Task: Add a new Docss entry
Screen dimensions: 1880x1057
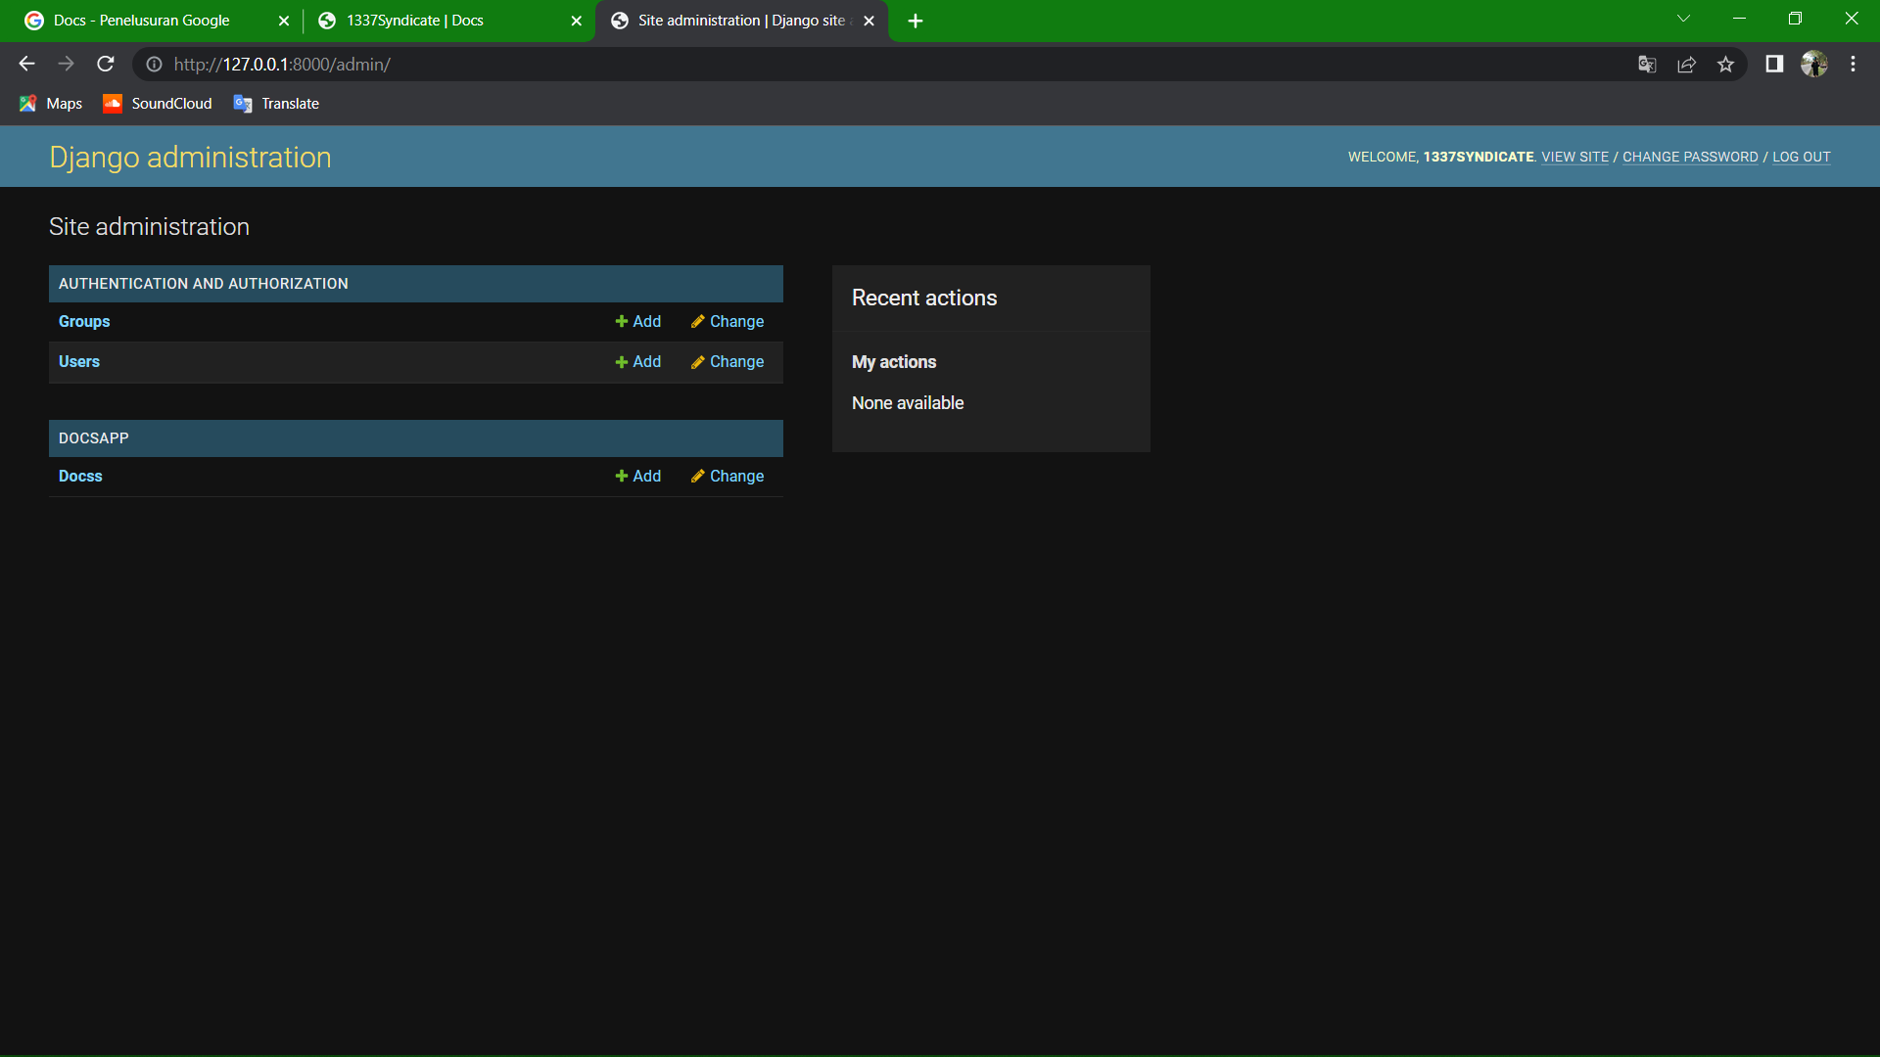Action: pos(637,477)
